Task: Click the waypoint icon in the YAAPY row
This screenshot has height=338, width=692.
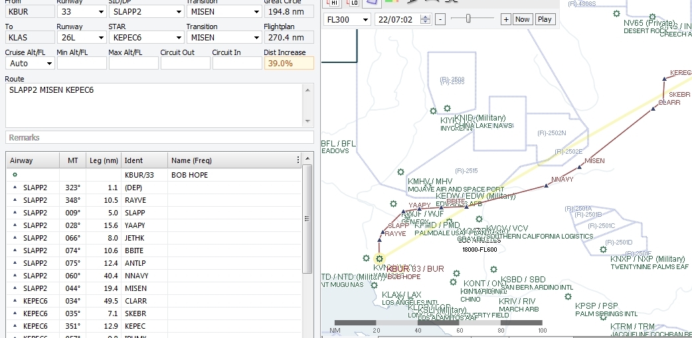Action: (15, 225)
